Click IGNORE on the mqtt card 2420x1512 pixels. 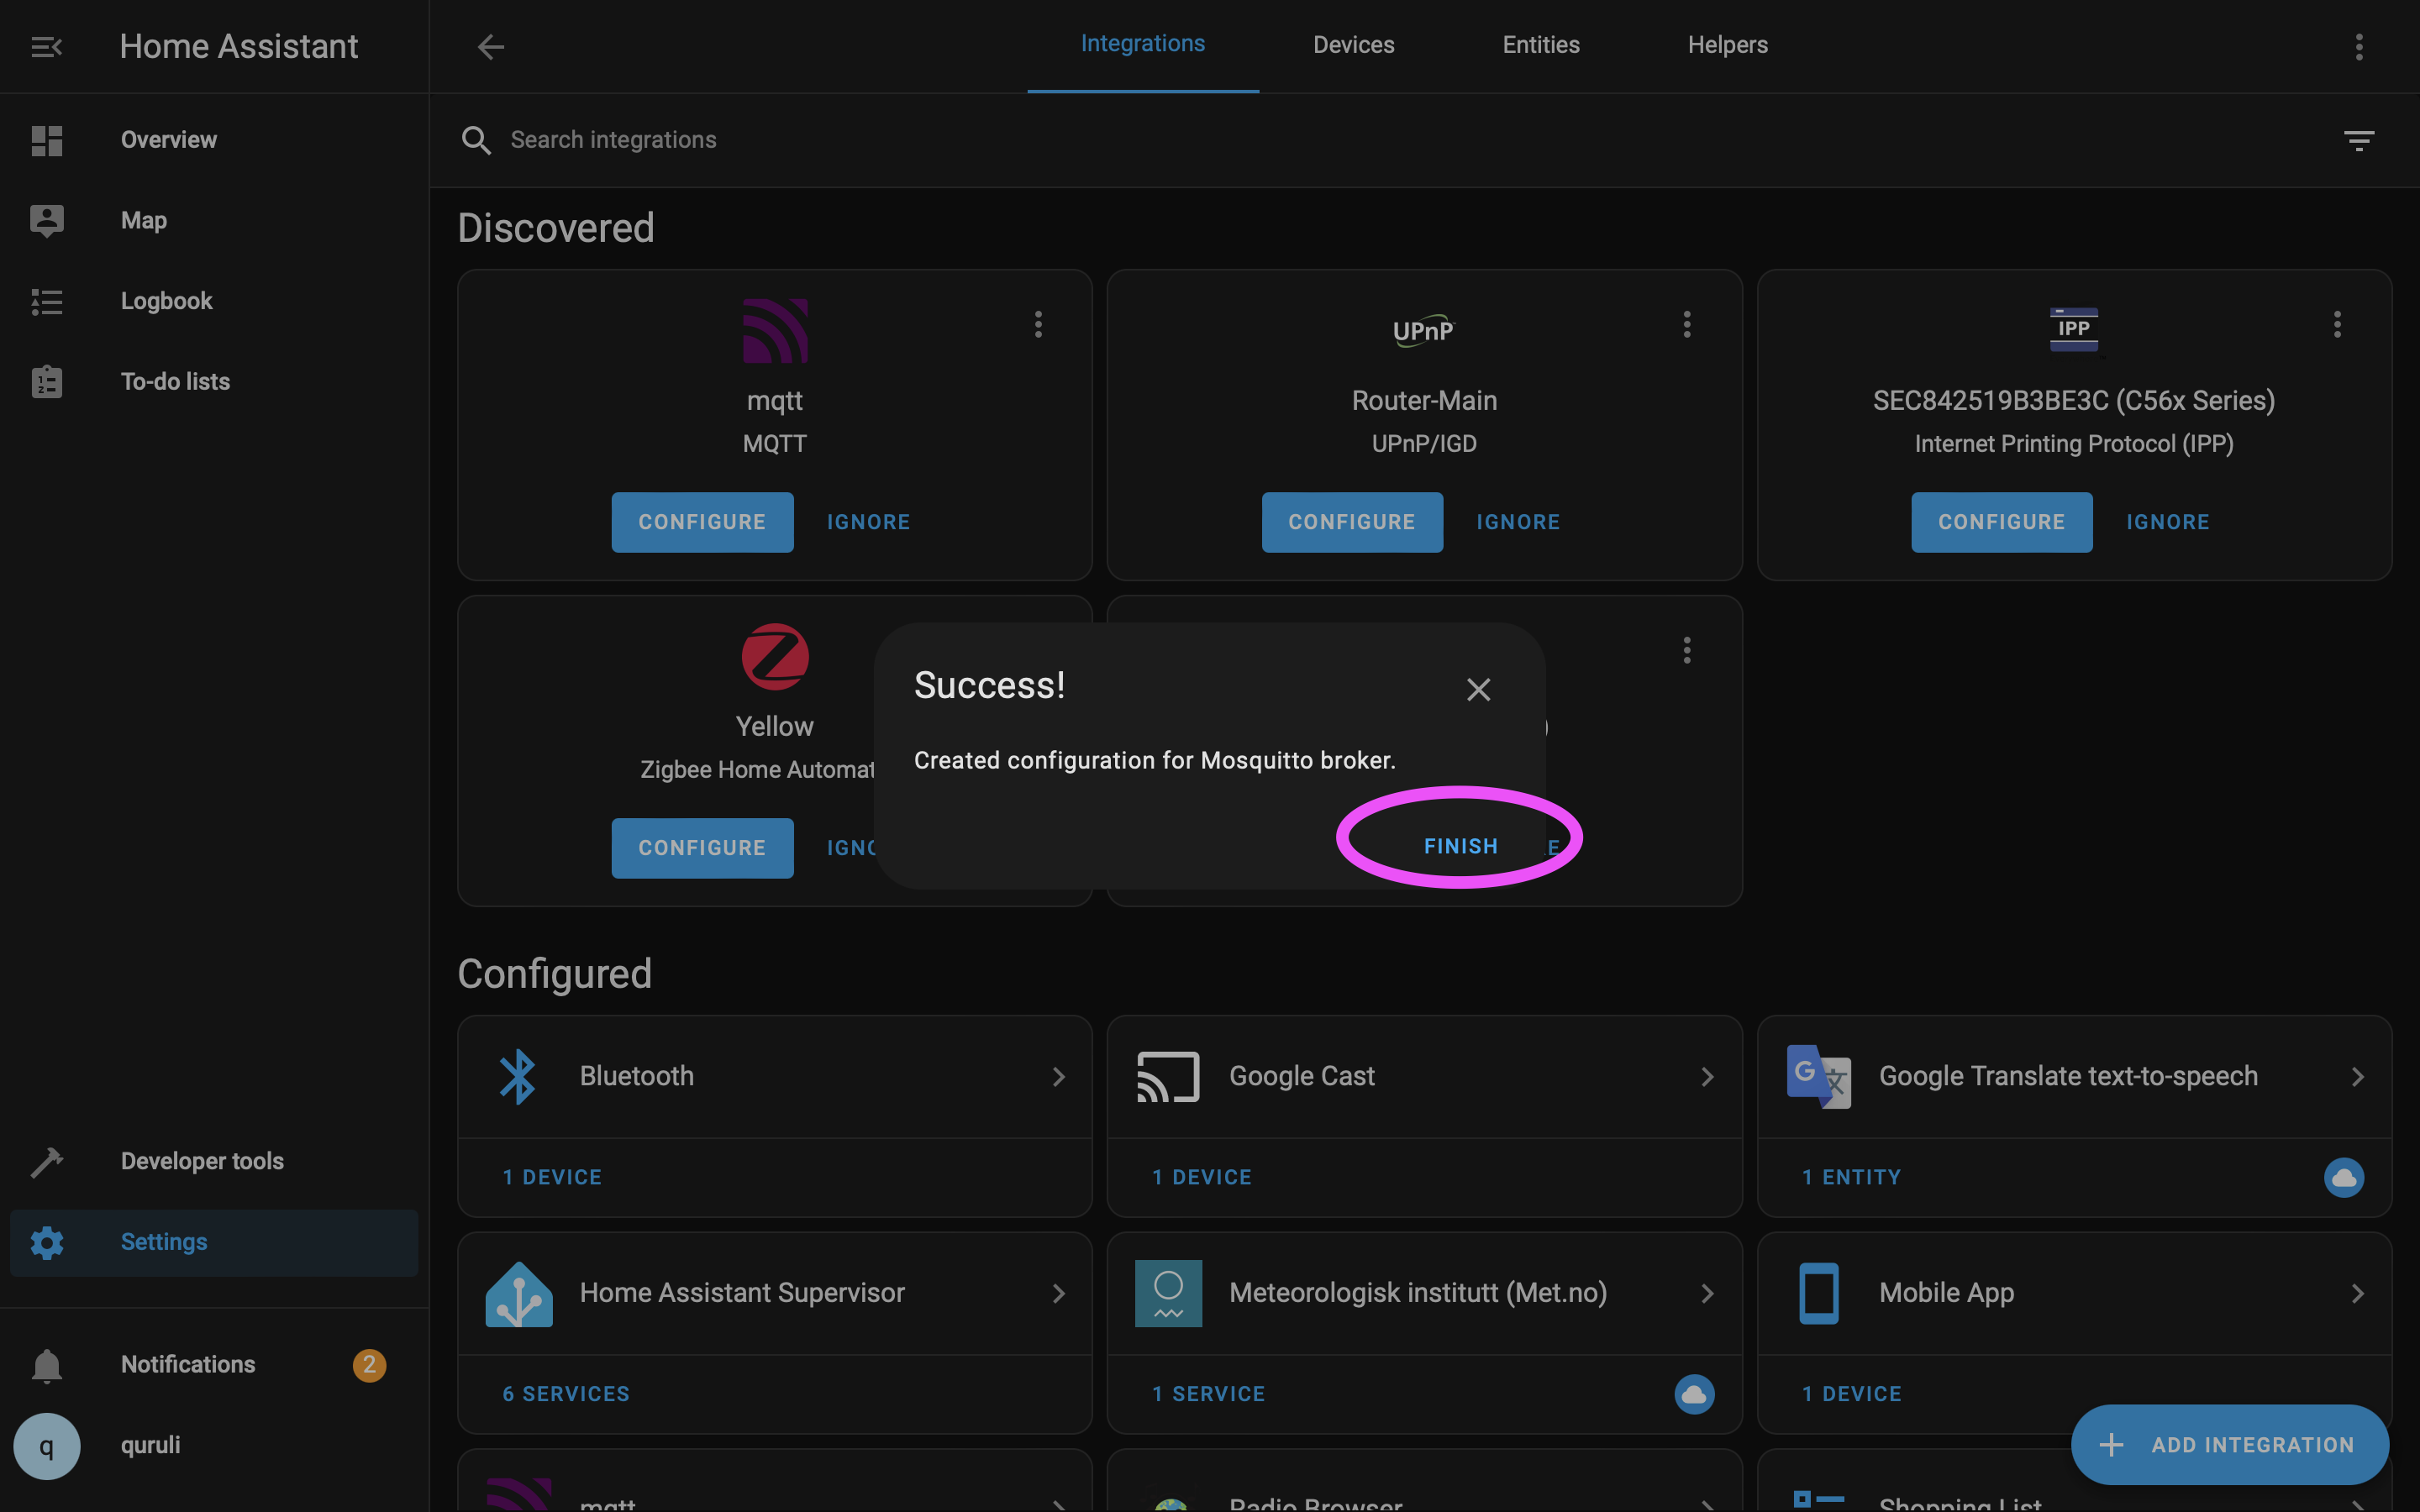[x=867, y=522]
